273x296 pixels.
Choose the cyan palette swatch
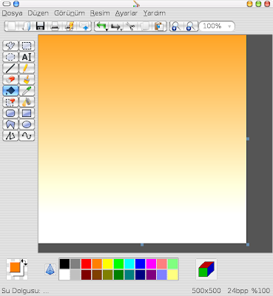click(129, 263)
